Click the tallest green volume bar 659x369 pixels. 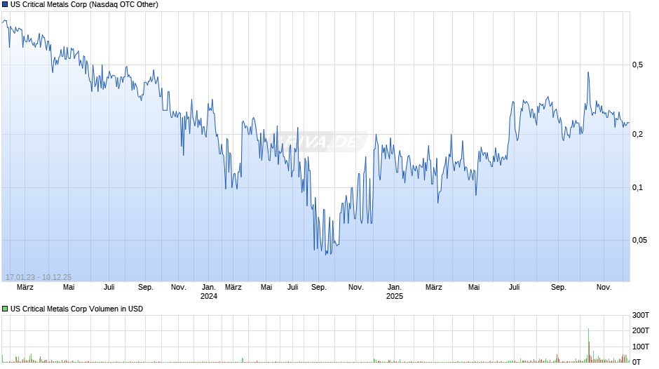pyautogui.click(x=588, y=345)
